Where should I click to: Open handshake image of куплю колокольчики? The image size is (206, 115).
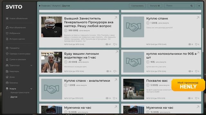click(x=134, y=62)
